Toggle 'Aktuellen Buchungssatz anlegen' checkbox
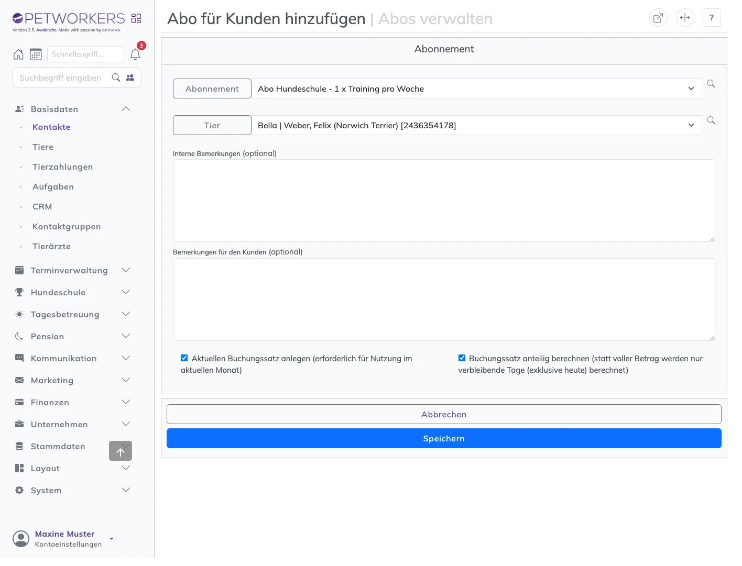Viewport: 742px width, 566px height. (184, 358)
